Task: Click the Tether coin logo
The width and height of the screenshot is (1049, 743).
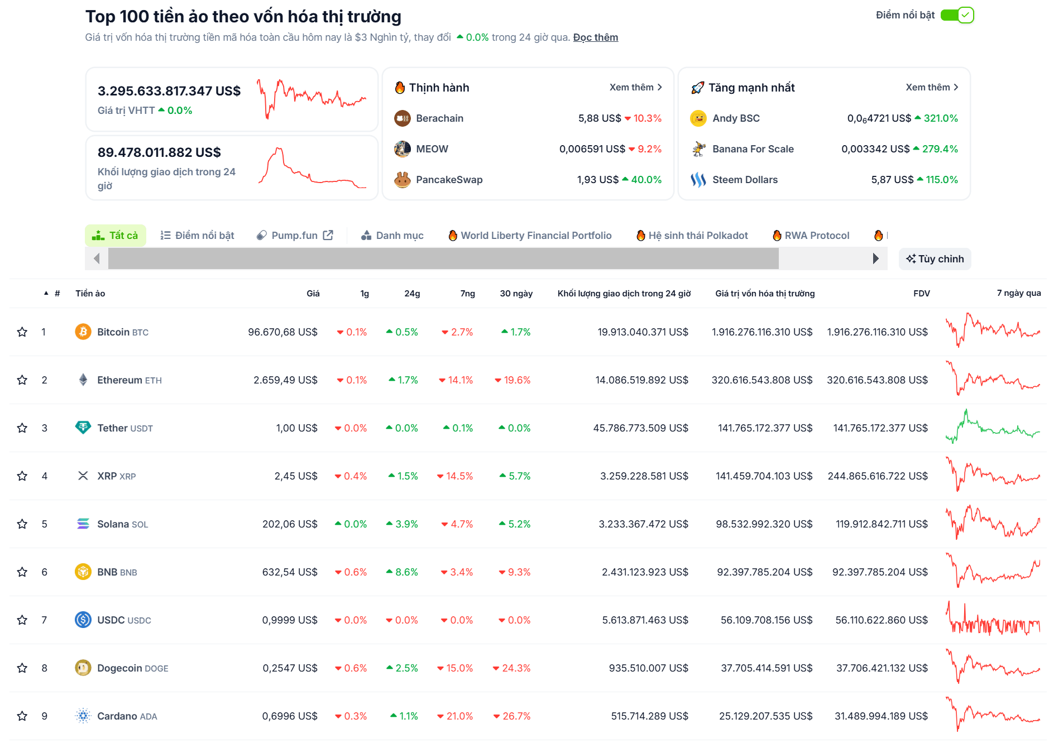Action: tap(83, 428)
